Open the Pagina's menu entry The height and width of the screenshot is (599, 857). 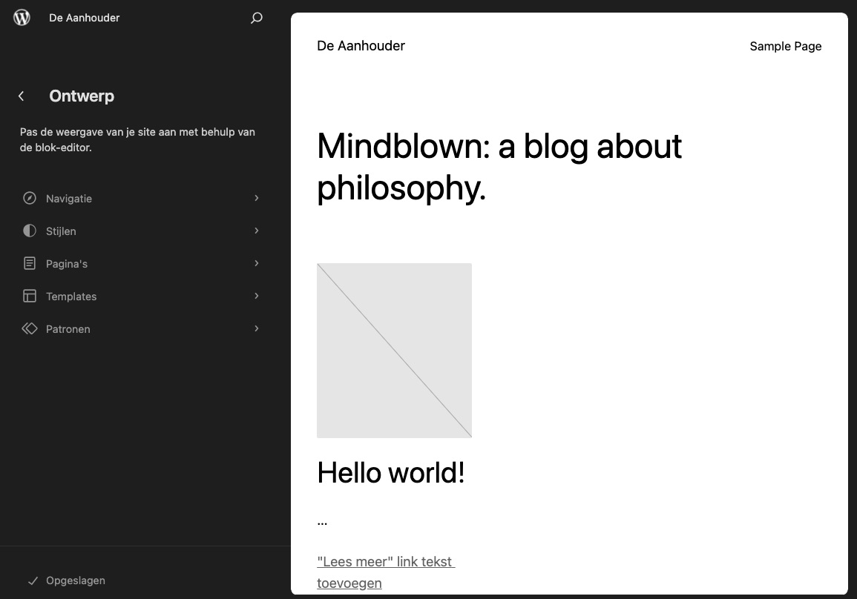(66, 263)
